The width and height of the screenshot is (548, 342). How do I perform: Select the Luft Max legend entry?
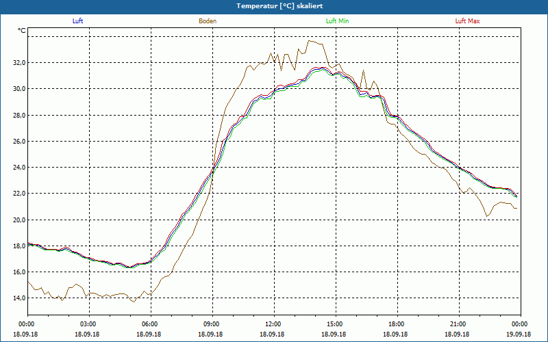467,21
